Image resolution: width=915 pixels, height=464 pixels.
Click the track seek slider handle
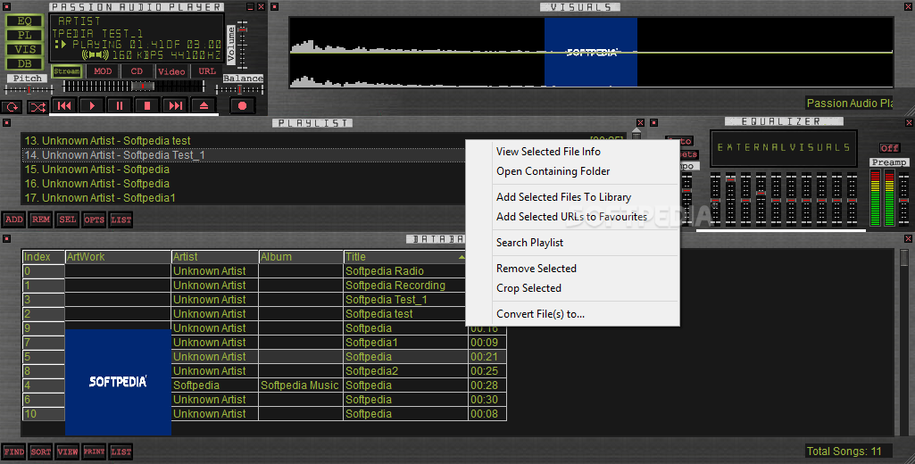pyautogui.click(x=143, y=86)
